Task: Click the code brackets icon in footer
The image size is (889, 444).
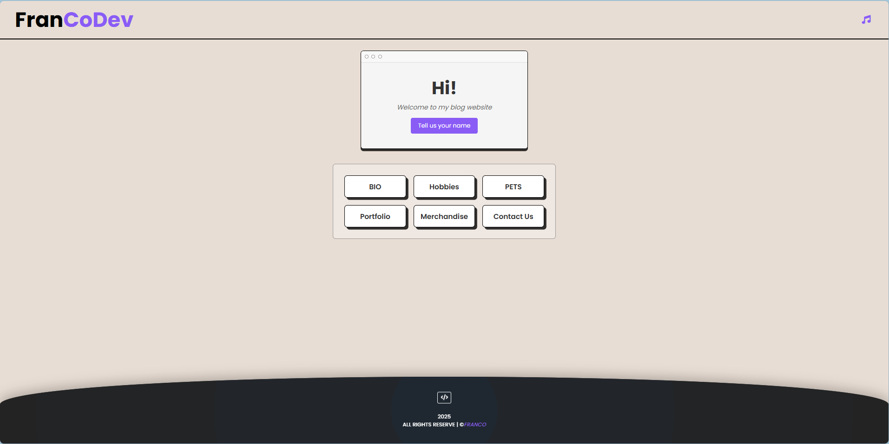Action: tap(444, 397)
